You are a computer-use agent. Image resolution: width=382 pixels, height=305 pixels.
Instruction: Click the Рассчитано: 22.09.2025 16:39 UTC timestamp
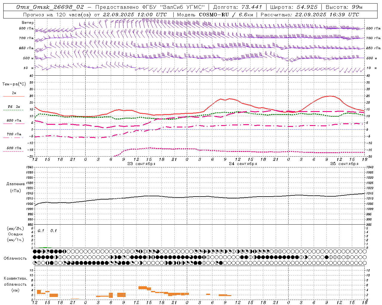pyautogui.click(x=310, y=15)
